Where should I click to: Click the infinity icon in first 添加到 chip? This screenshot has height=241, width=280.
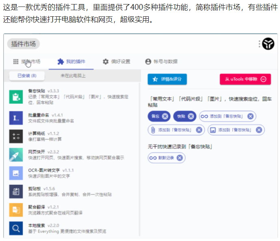pos(204,116)
